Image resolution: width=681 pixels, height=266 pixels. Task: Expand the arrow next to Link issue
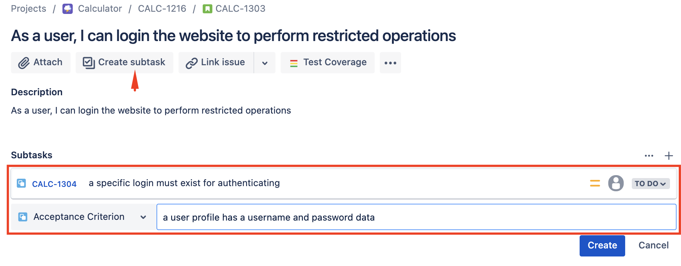(x=265, y=63)
